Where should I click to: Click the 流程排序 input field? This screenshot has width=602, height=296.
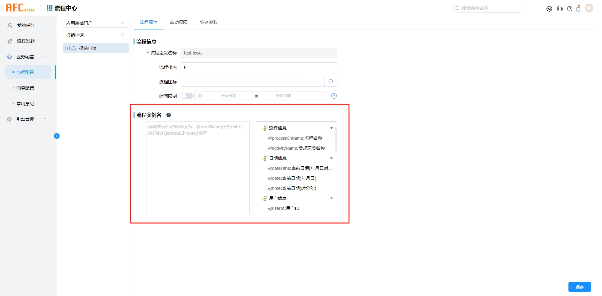click(259, 67)
